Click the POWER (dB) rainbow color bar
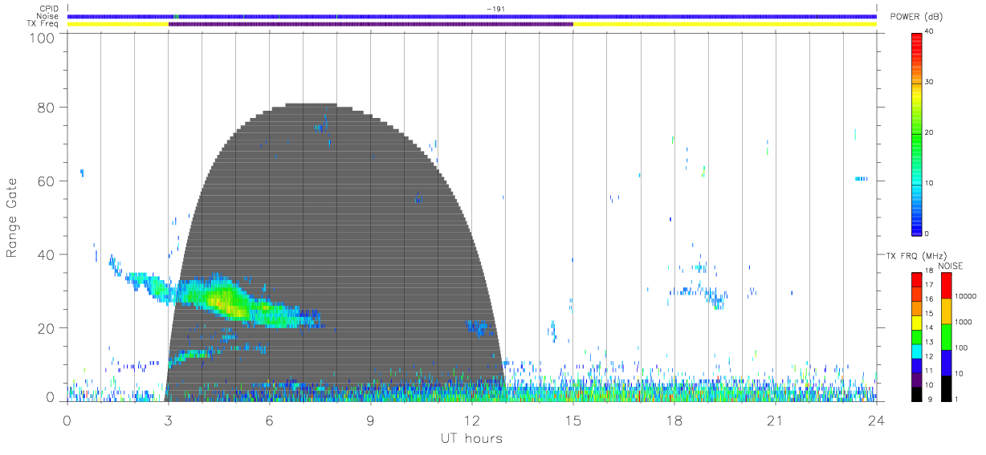This screenshot has width=986, height=455. [x=916, y=132]
